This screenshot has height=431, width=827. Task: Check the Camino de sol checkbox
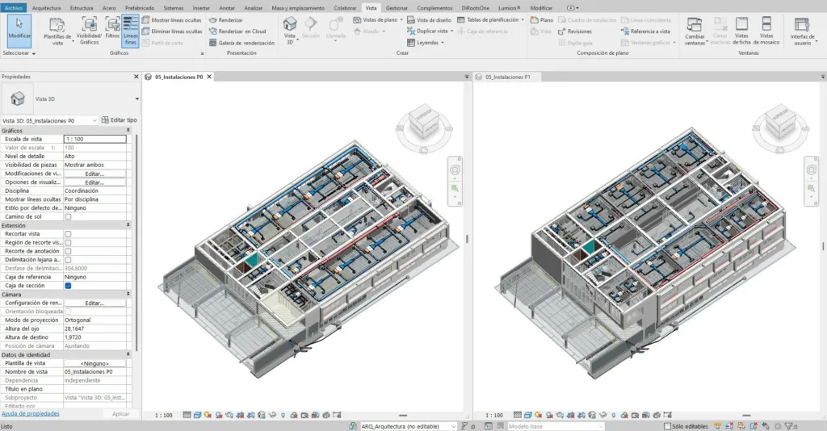coord(68,216)
